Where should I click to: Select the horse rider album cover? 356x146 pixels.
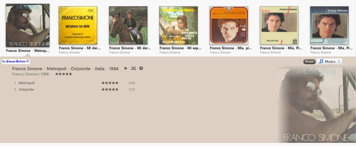pos(128,25)
